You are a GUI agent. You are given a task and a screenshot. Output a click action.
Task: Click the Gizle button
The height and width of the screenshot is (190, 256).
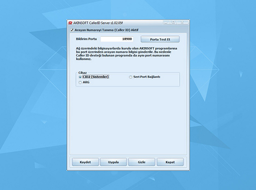(142, 162)
